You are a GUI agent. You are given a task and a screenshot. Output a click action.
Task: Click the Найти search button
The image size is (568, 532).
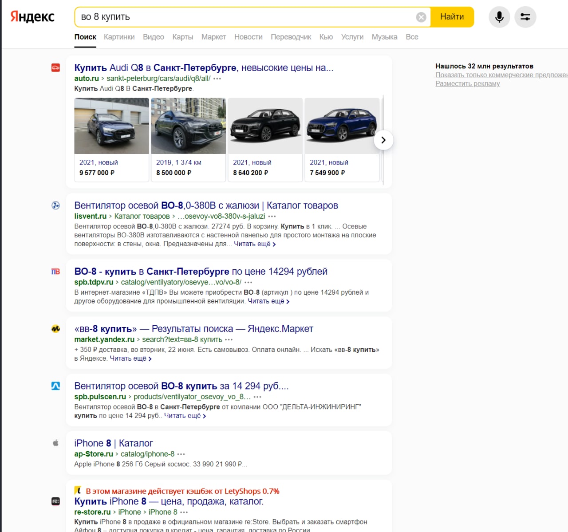[x=452, y=17]
